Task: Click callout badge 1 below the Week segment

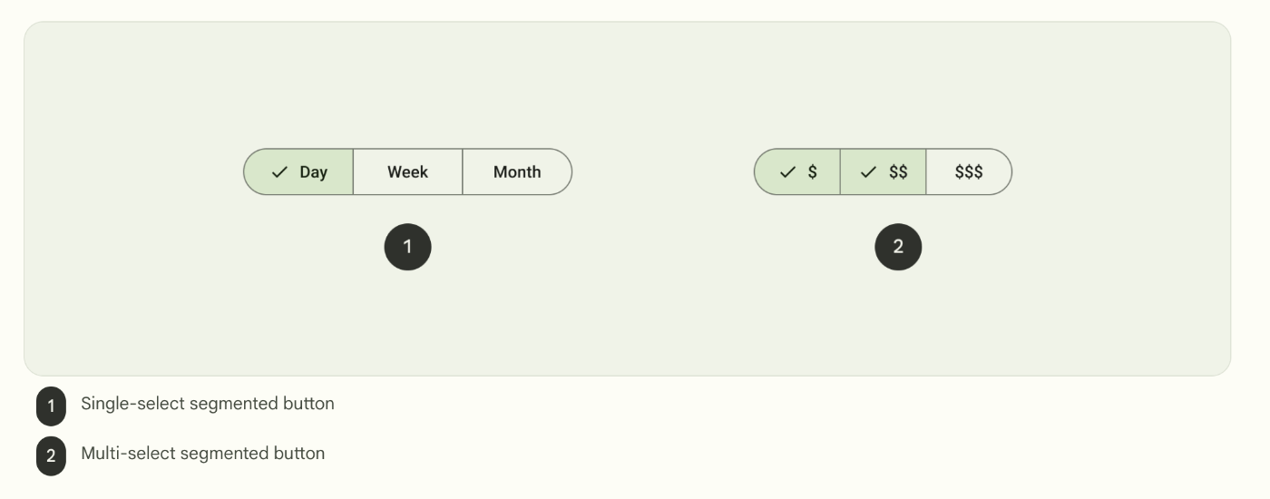Action: click(x=407, y=247)
